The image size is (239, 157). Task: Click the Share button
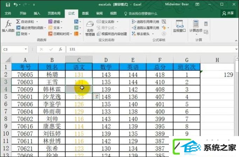[x=228, y=13]
